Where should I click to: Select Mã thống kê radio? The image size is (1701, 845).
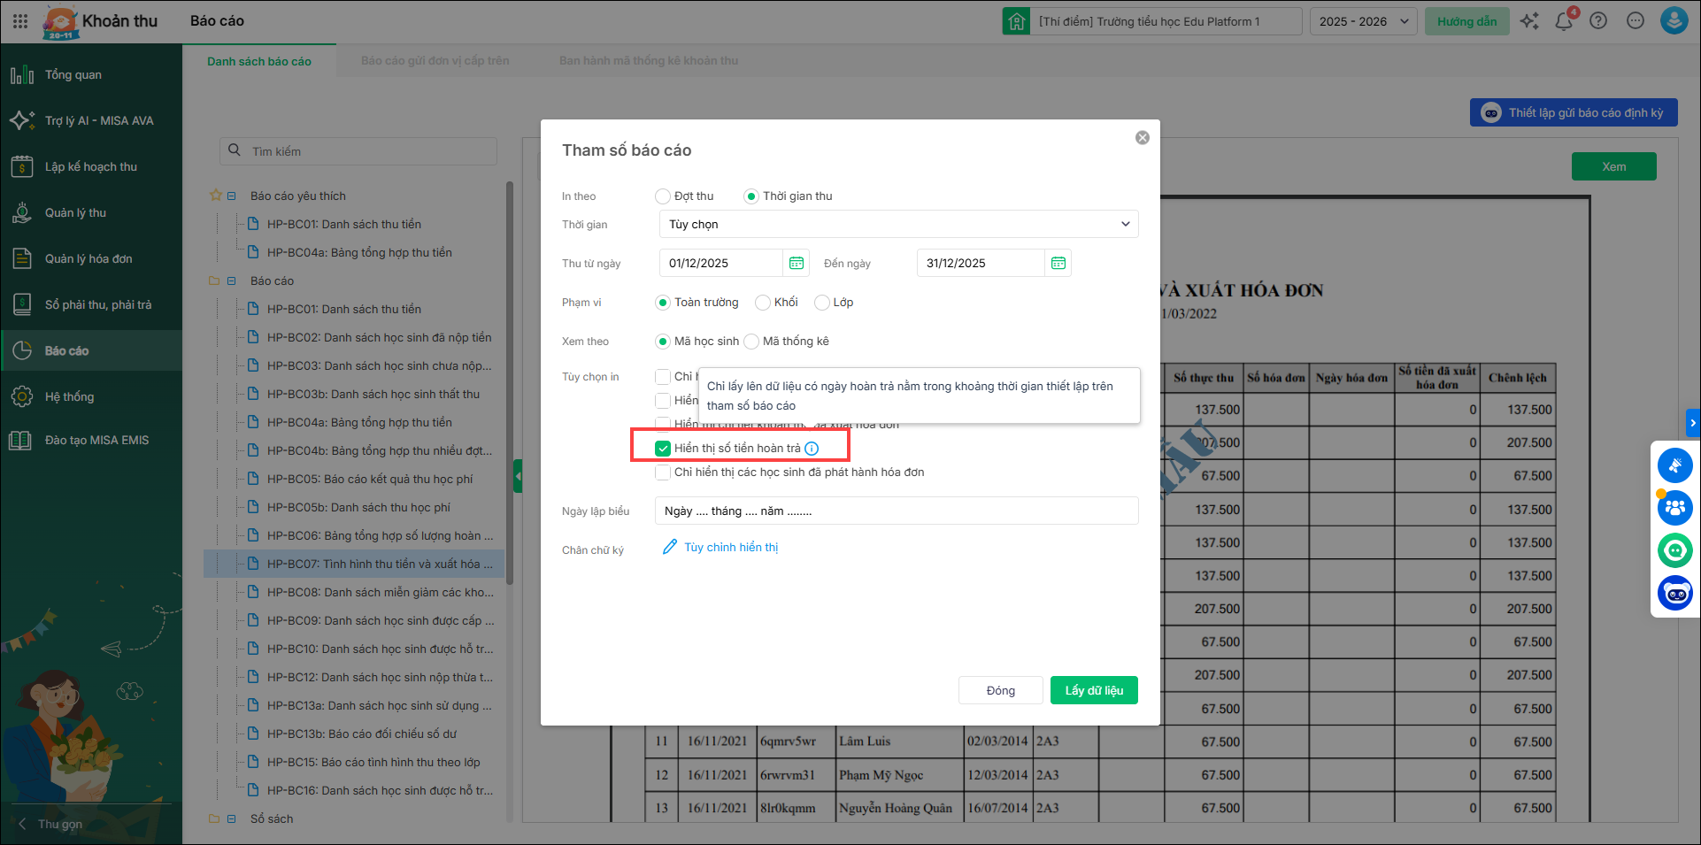pos(751,342)
